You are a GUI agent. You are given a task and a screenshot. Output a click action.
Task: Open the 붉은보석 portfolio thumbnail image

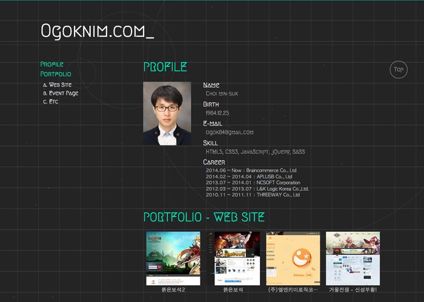[x=233, y=259]
